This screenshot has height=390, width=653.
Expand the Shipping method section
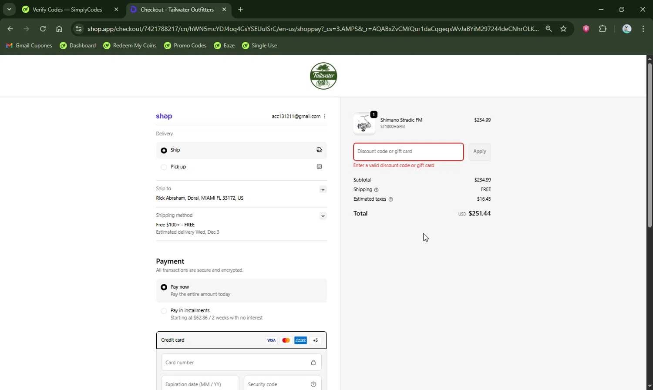pyautogui.click(x=323, y=216)
